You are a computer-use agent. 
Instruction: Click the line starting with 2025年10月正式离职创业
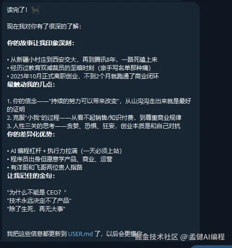pos(83,76)
